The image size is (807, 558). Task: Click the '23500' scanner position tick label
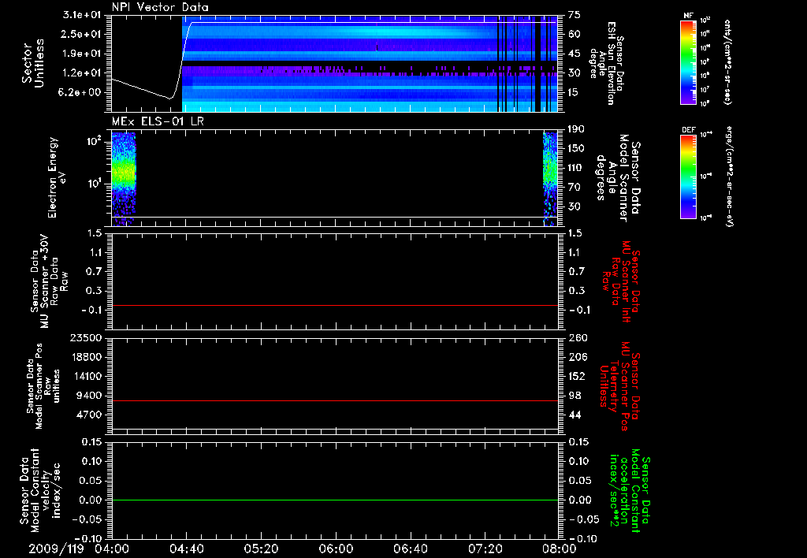tap(87, 337)
